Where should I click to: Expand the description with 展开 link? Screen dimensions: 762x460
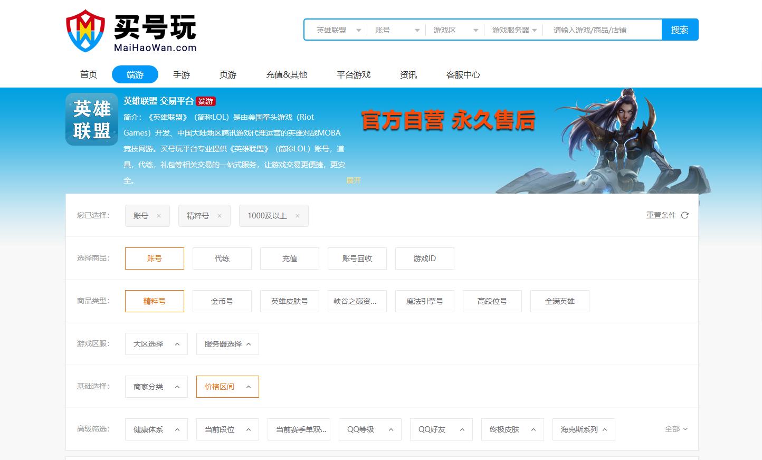point(354,180)
